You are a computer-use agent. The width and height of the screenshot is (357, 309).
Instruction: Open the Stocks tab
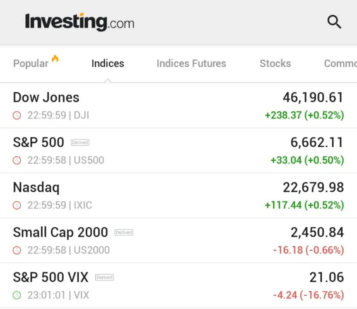(x=275, y=64)
